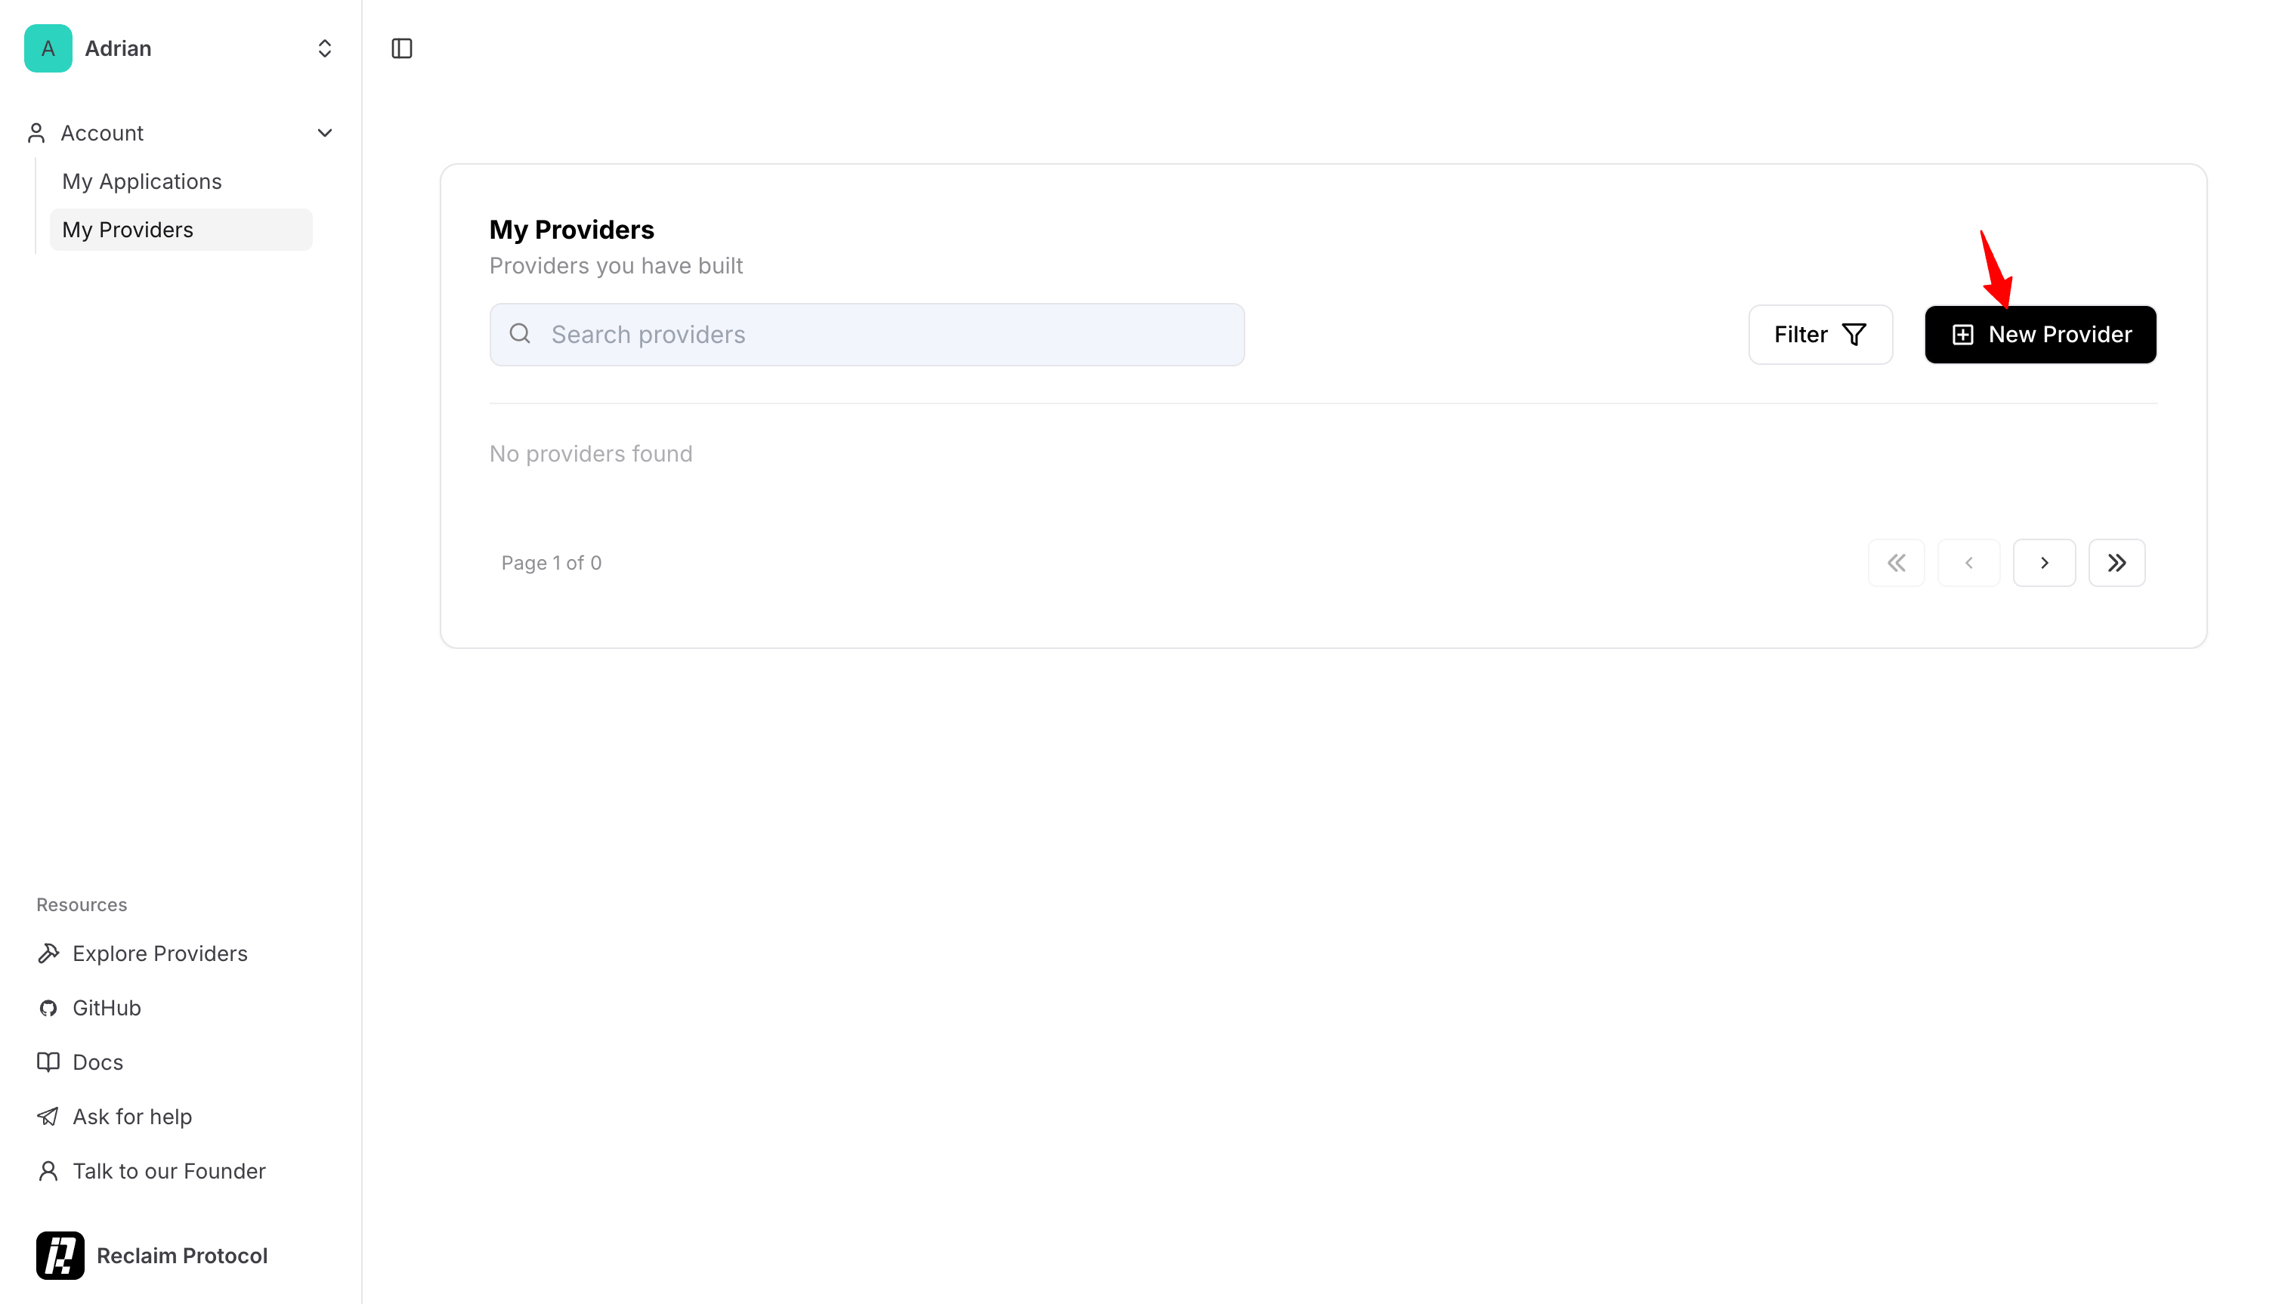Go to next page arrow
This screenshot has width=2285, height=1304.
click(x=2043, y=562)
